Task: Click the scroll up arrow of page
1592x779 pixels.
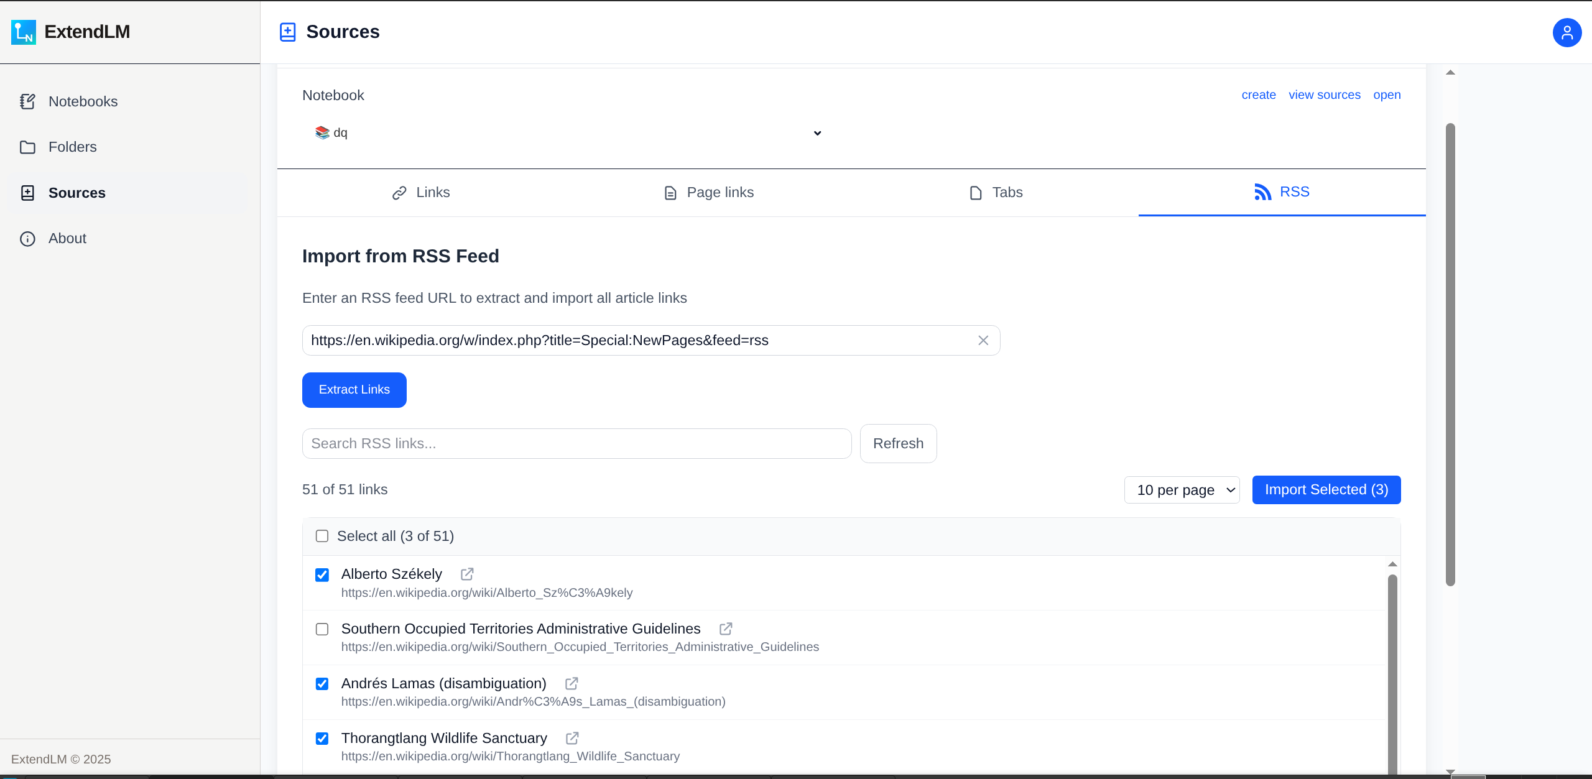Action: point(1450,73)
